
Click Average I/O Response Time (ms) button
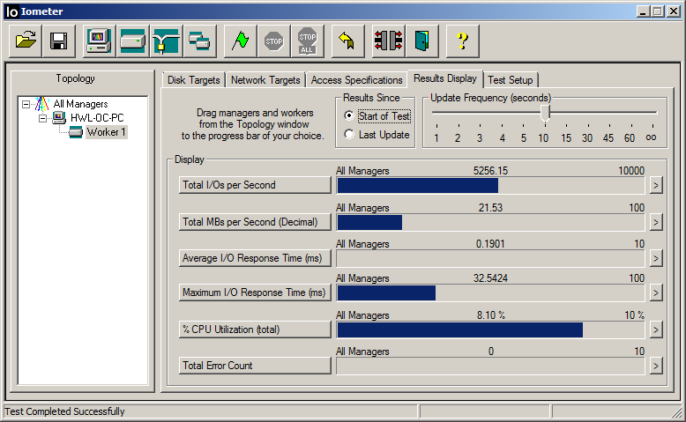255,258
